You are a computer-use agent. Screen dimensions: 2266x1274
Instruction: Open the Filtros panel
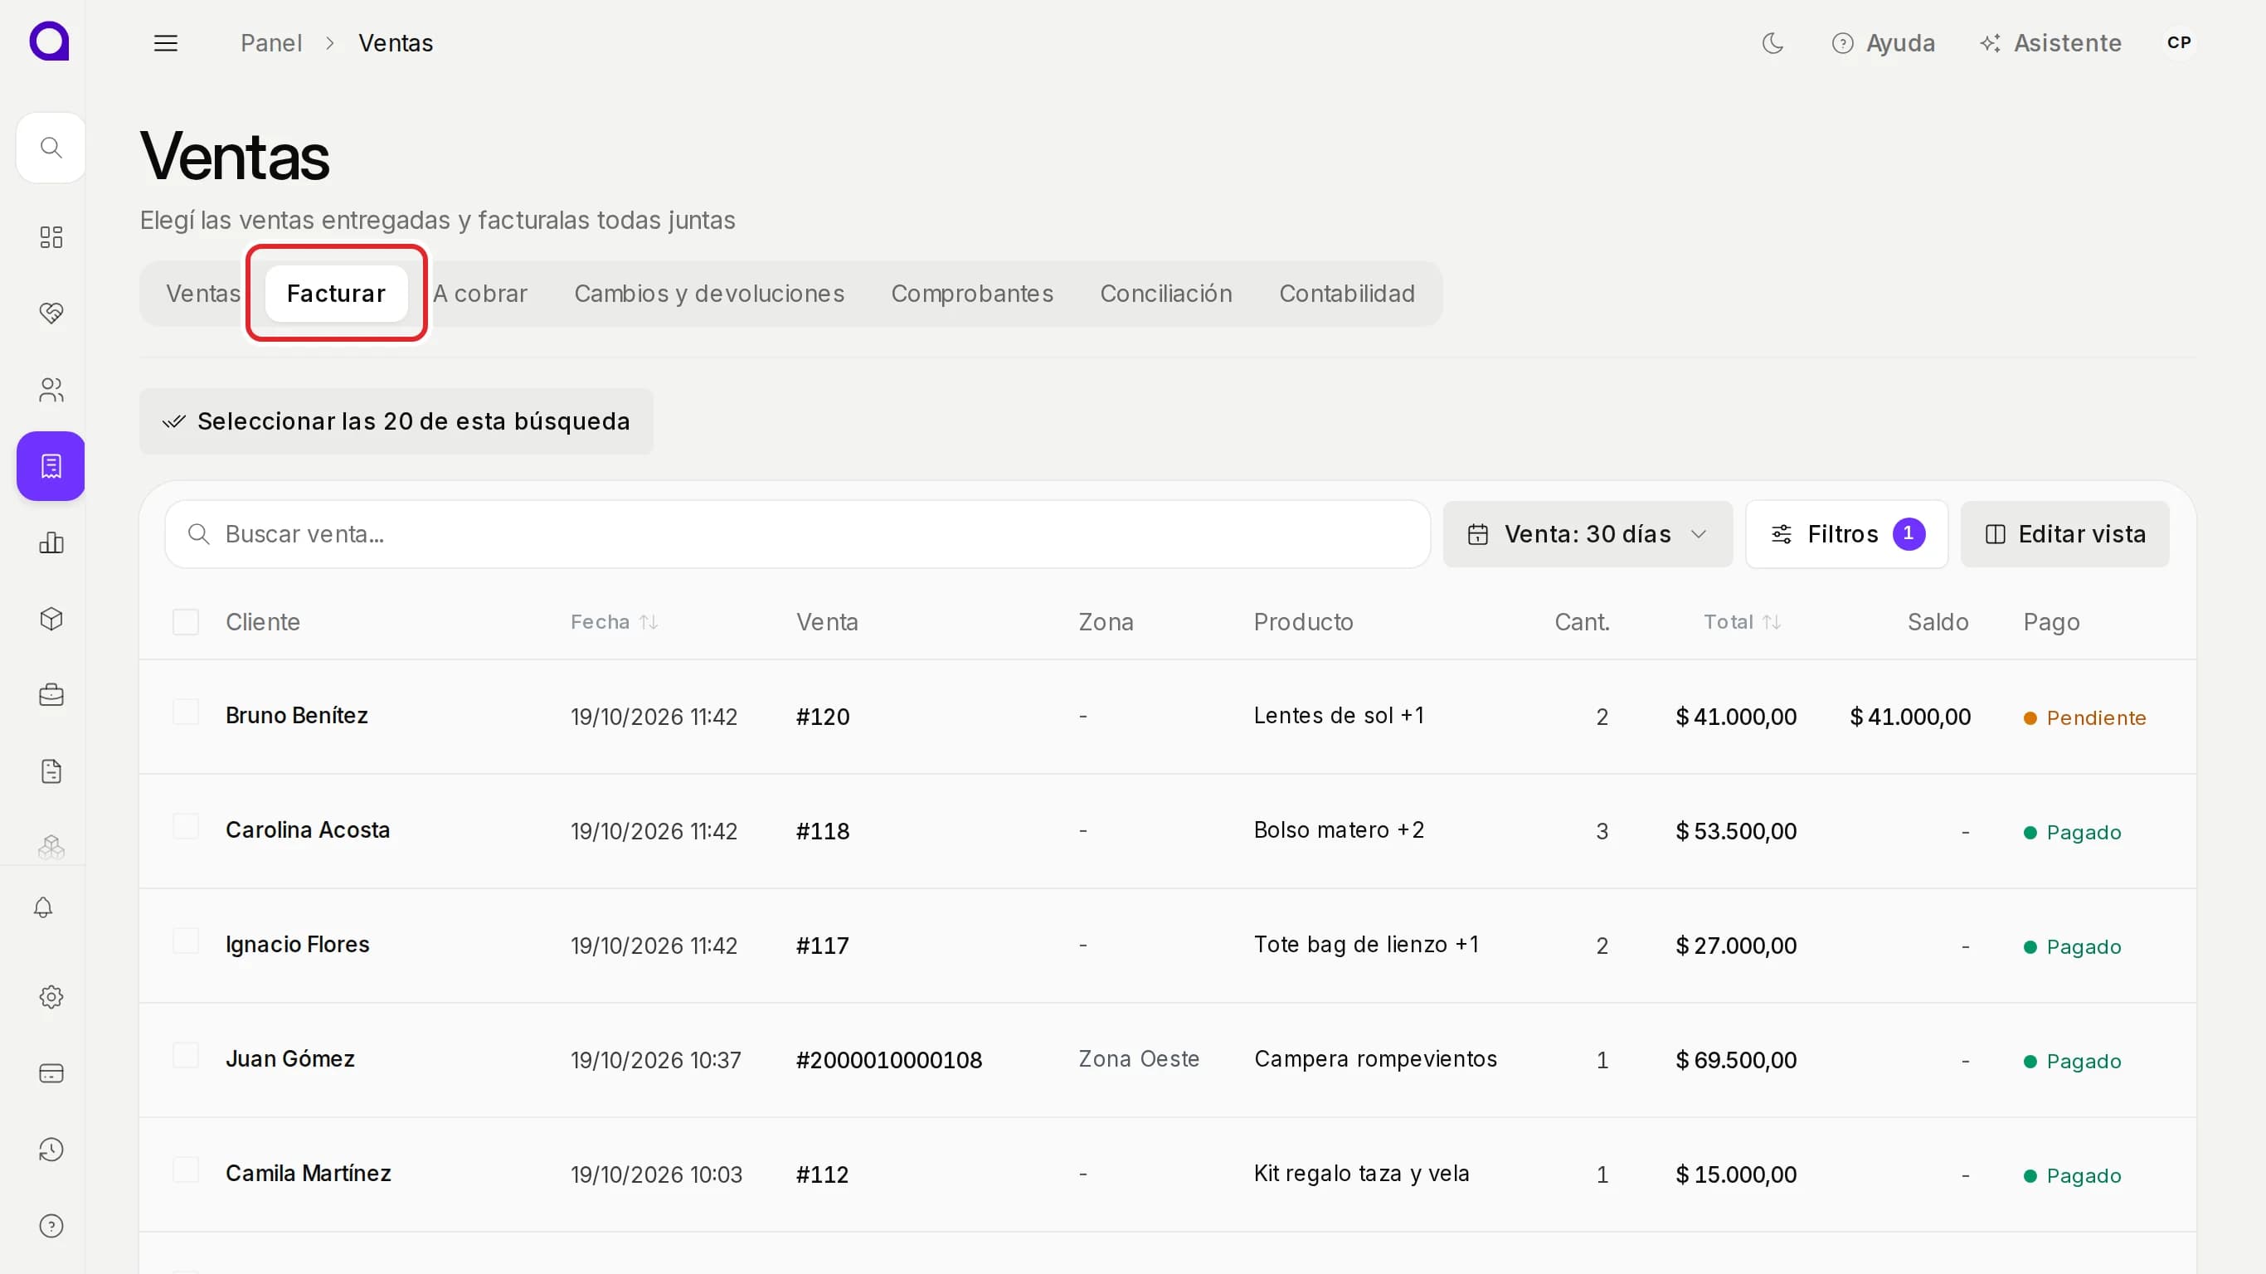tap(1846, 534)
